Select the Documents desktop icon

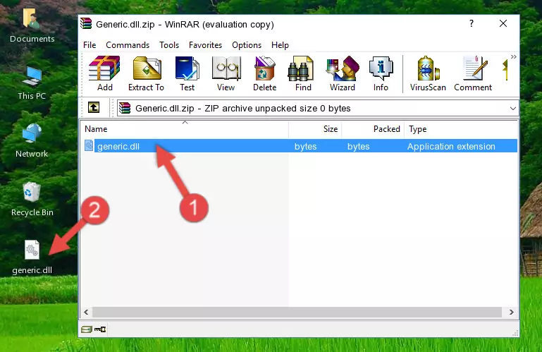point(32,26)
